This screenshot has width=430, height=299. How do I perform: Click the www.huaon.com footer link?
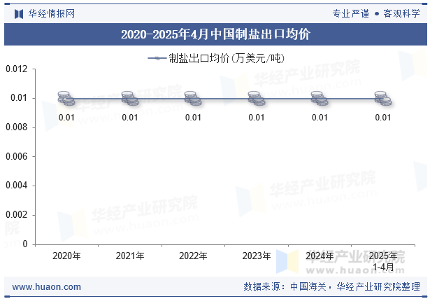(x=47, y=287)
